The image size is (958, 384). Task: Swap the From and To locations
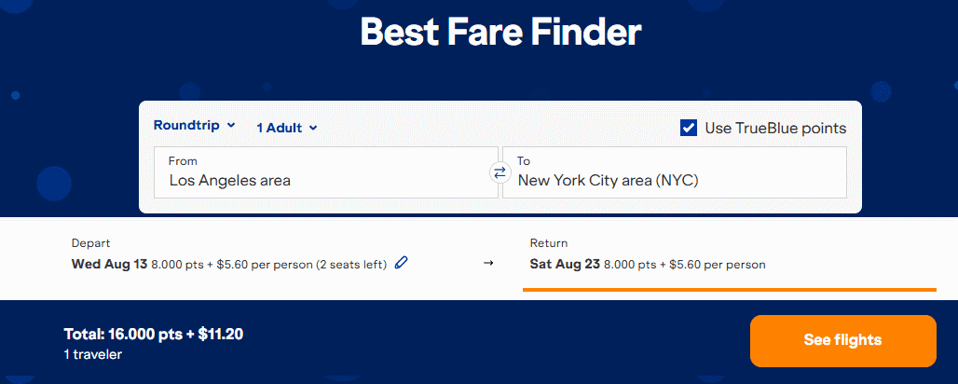tap(500, 172)
